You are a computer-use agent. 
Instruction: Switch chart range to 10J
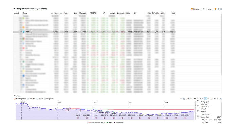pyautogui.click(x=208, y=99)
